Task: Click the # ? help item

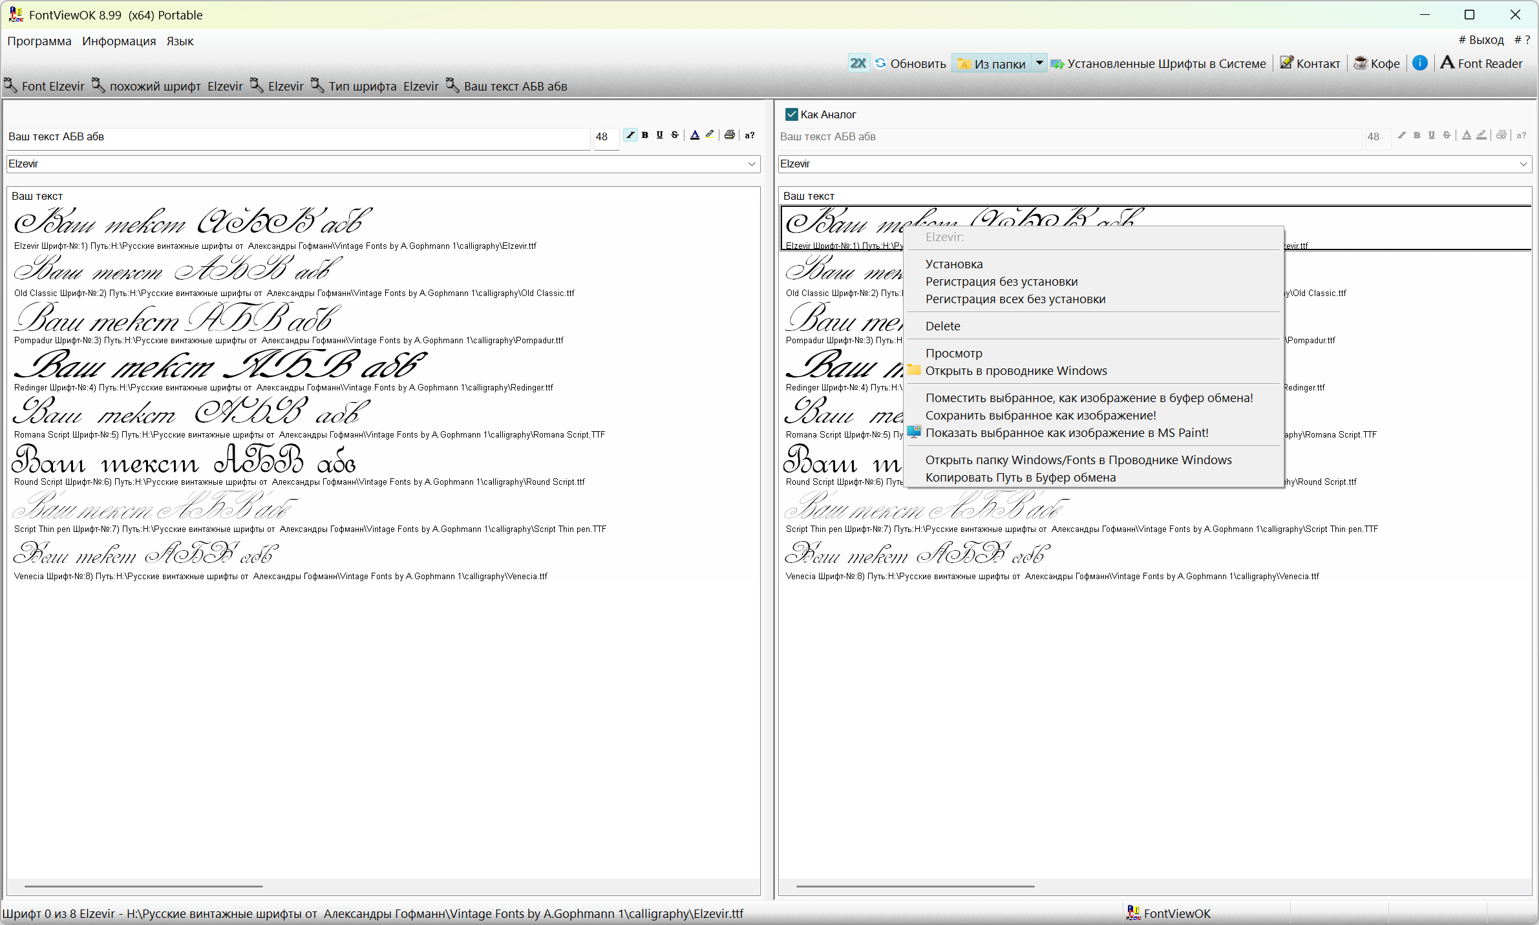Action: click(1522, 40)
